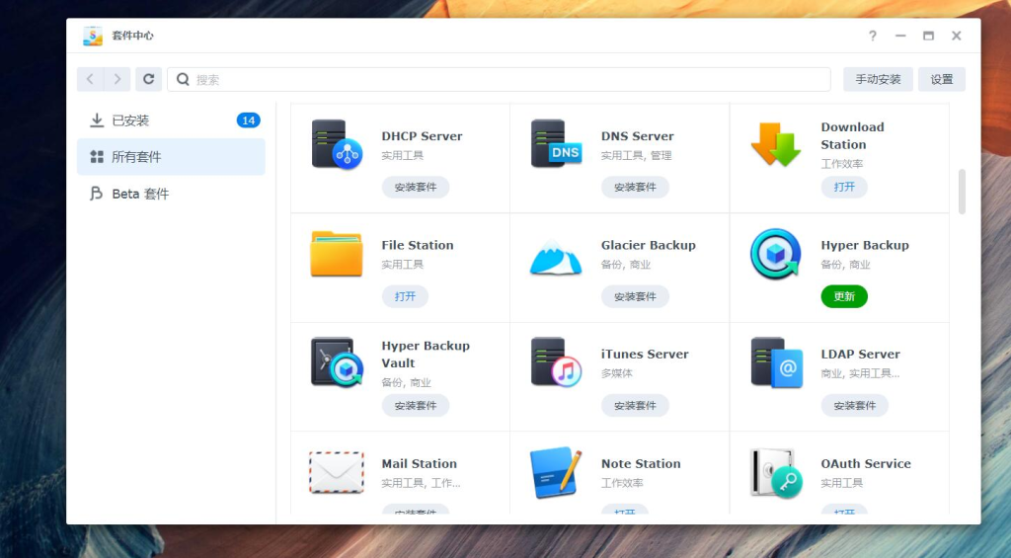Viewport: 1011px width, 558px height.
Task: Click the Download Station title text
Action: pos(852,135)
